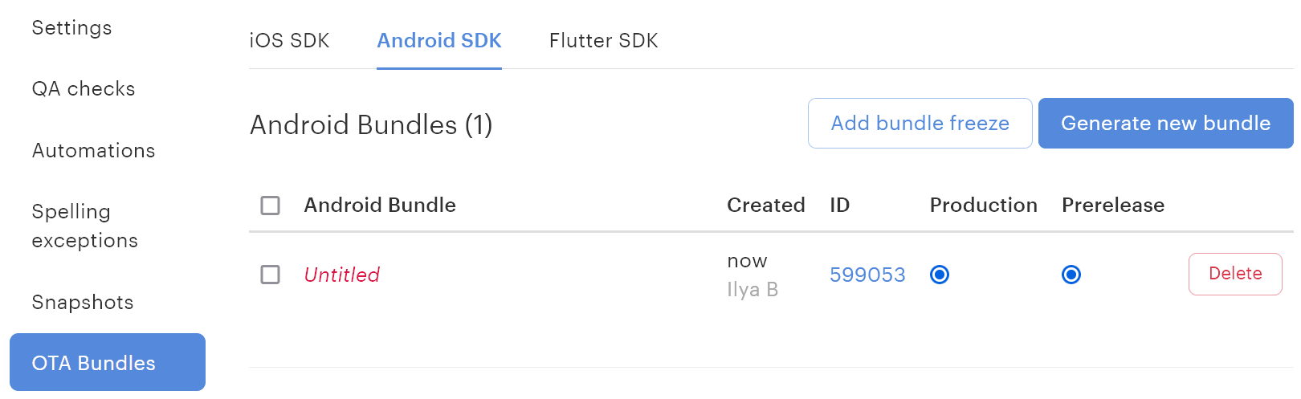Screen dimensions: 1301x399
Task: Select OTA Bundles in sidebar
Action: coord(107,363)
